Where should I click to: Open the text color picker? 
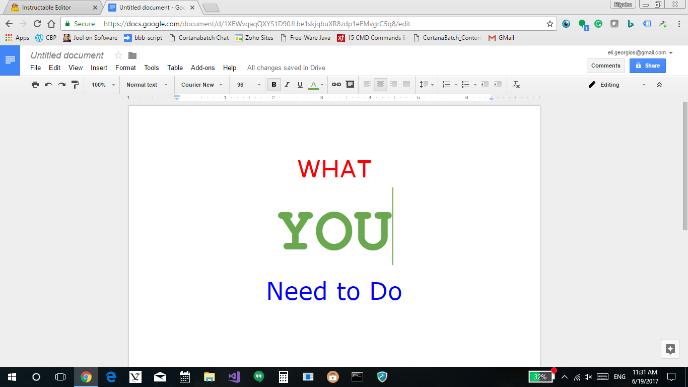[x=316, y=85]
